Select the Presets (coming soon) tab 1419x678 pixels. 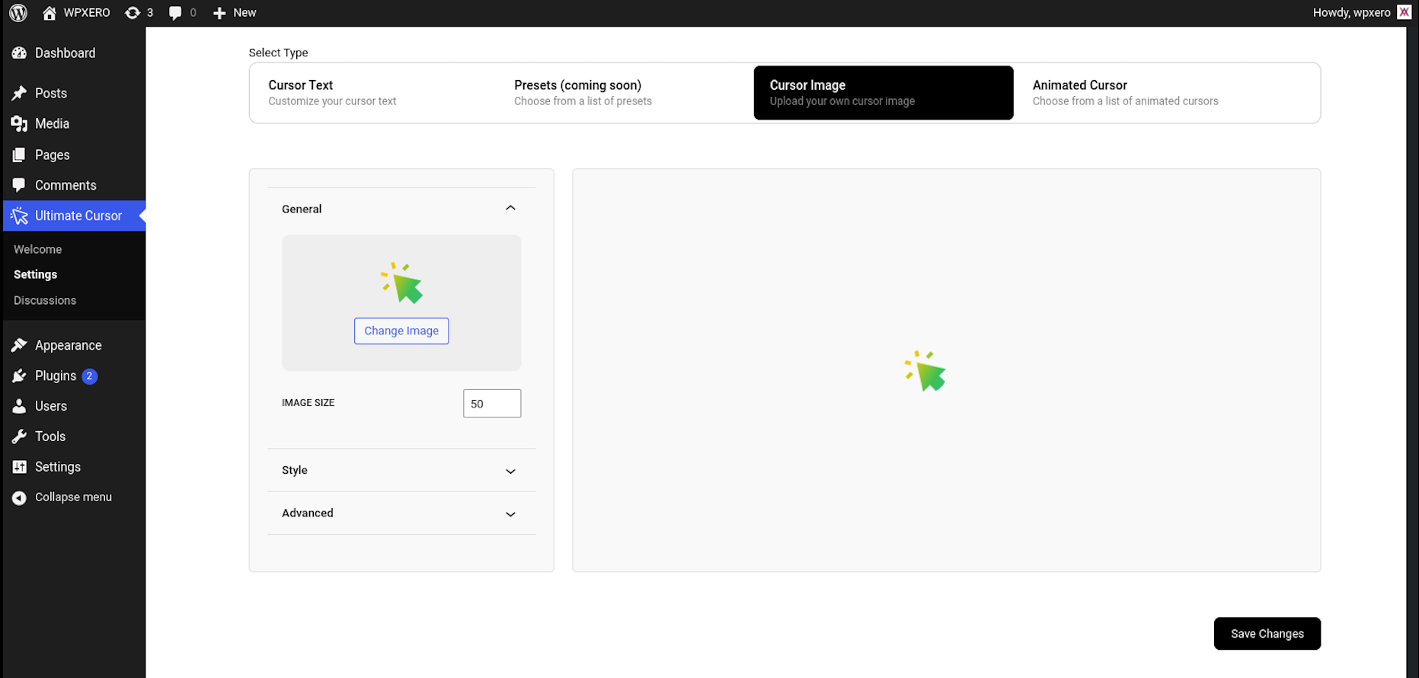tap(626, 93)
